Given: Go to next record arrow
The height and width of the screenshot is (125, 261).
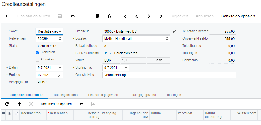Looking at the screenshot, I should tap(149, 16).
